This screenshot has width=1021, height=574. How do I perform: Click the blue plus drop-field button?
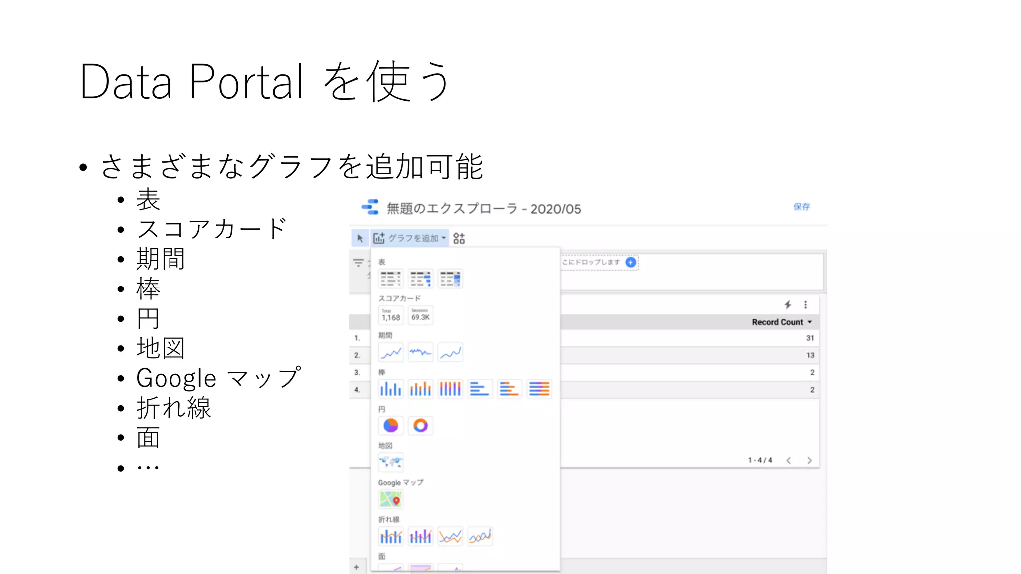click(x=631, y=262)
